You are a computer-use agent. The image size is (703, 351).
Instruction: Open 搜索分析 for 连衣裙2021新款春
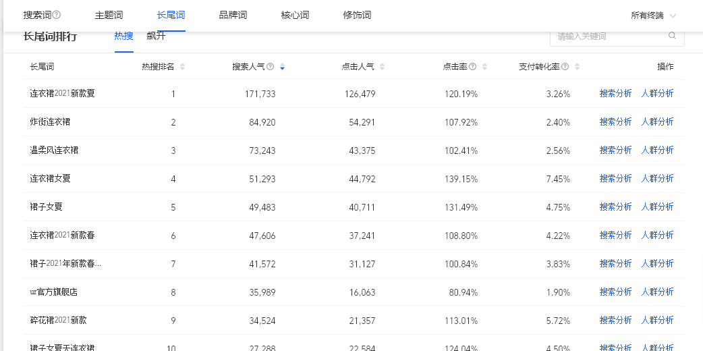(x=615, y=235)
